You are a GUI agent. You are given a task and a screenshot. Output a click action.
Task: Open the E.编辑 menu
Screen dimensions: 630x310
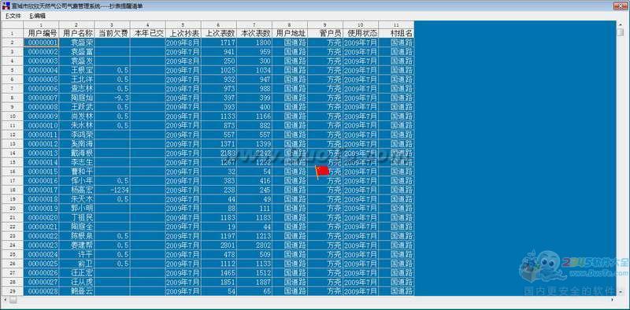pyautogui.click(x=37, y=16)
